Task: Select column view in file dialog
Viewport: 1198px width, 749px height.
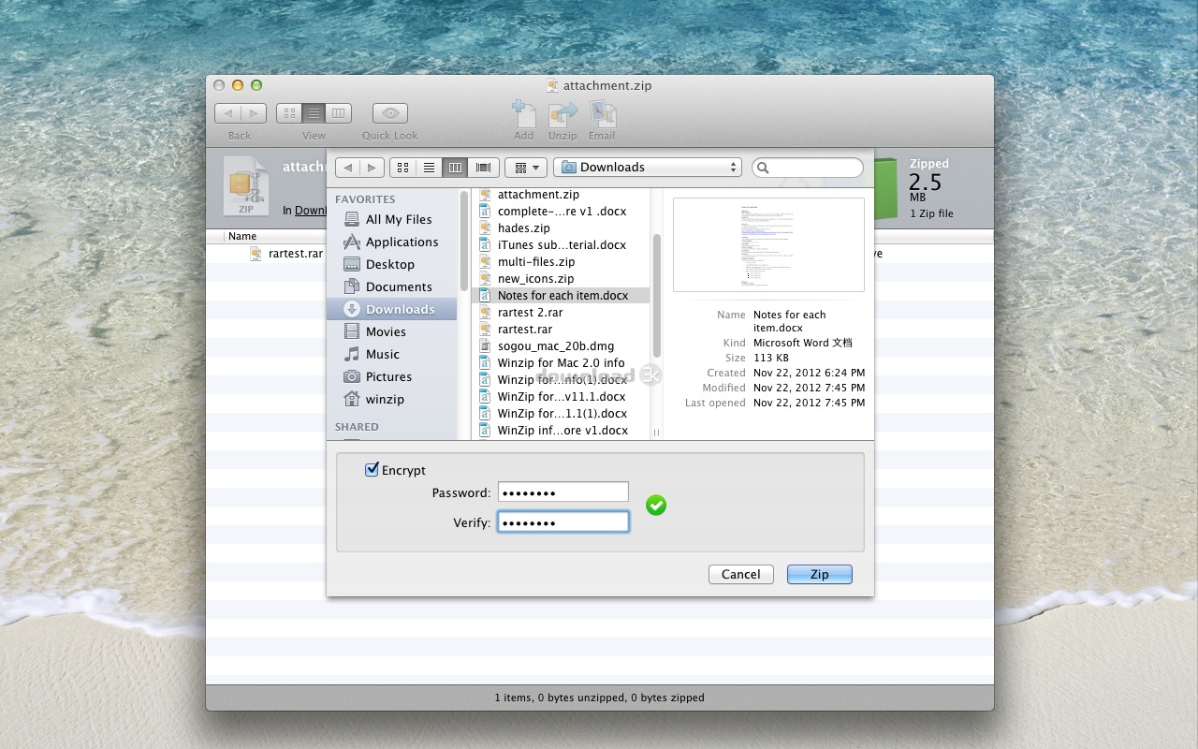Action: click(x=456, y=168)
